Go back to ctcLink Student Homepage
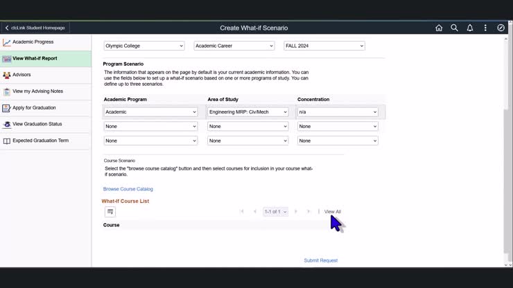This screenshot has width=513, height=288. click(35, 28)
